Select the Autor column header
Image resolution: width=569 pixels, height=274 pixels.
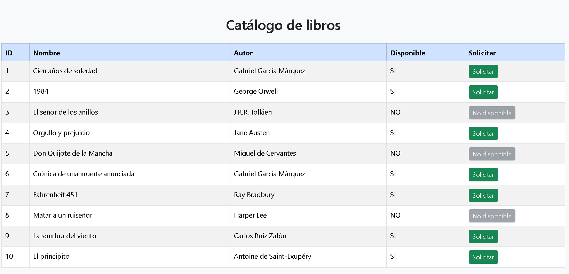[x=243, y=53]
